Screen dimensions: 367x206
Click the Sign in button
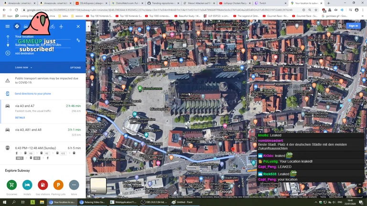(x=353, y=26)
